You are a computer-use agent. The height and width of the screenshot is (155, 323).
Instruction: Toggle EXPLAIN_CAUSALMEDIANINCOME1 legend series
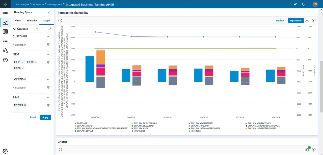click(263, 126)
